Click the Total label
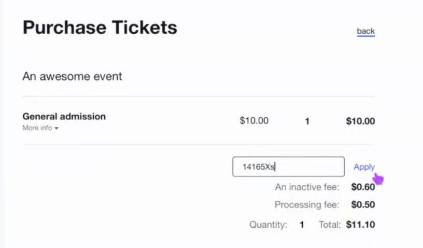423x248 pixels. pyautogui.click(x=329, y=225)
